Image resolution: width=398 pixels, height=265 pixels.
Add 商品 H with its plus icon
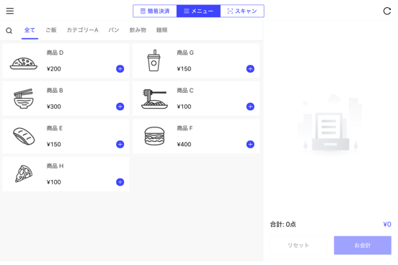(x=120, y=182)
